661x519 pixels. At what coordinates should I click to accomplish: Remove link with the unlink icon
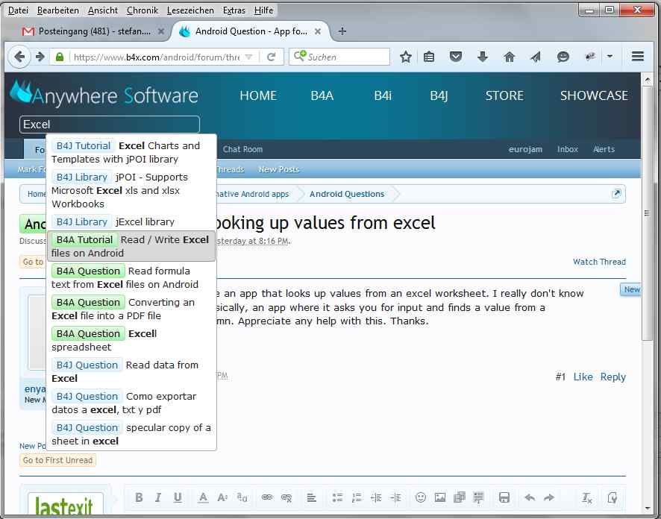point(286,497)
